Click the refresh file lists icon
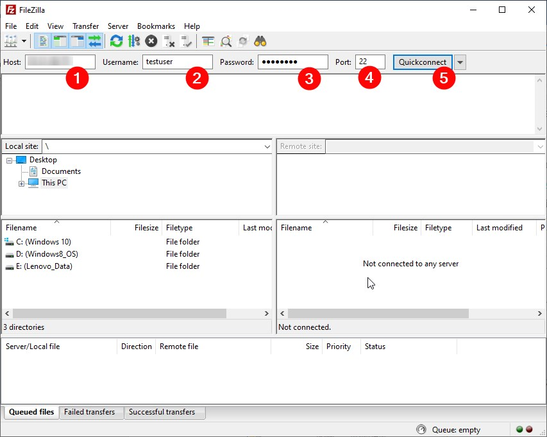This screenshot has height=437, width=547. [116, 42]
